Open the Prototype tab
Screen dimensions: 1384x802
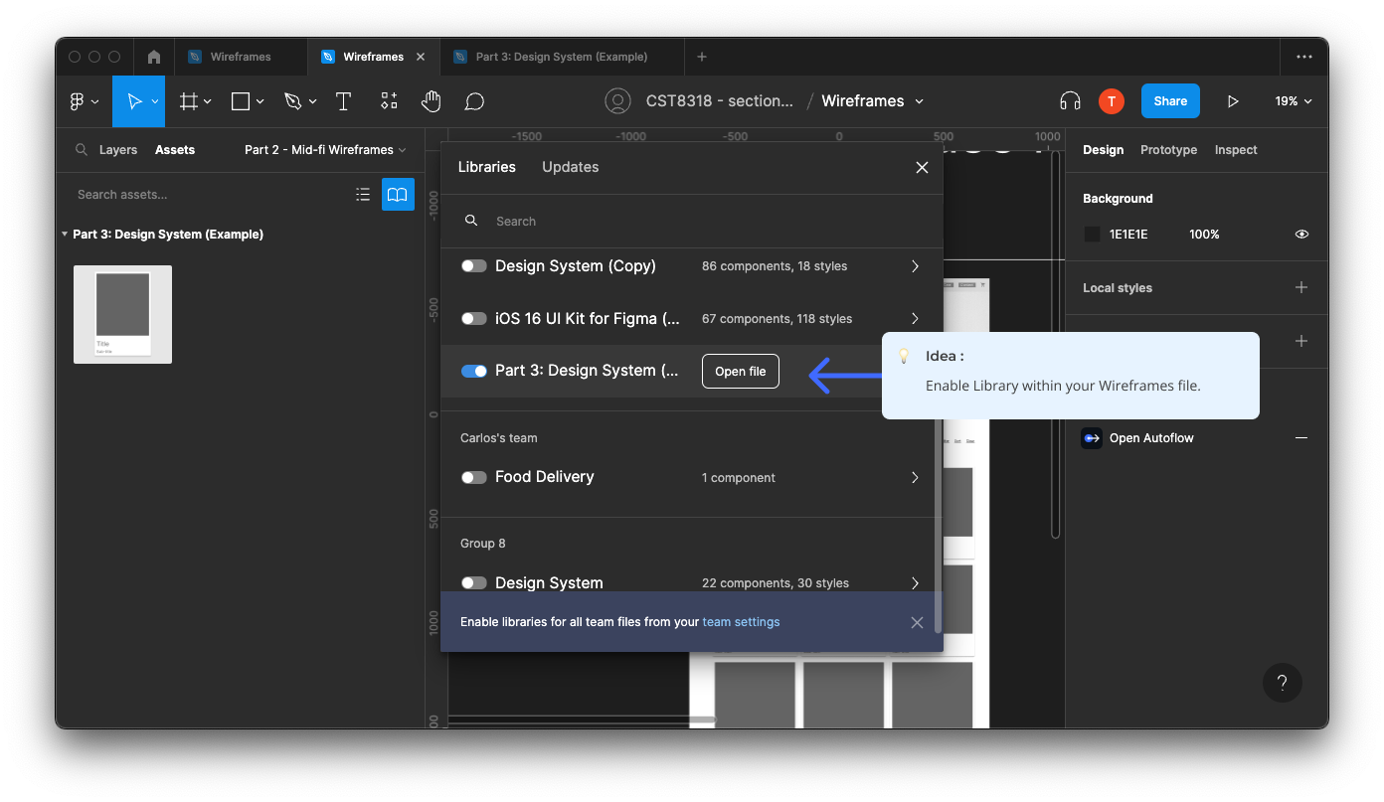[1168, 150]
